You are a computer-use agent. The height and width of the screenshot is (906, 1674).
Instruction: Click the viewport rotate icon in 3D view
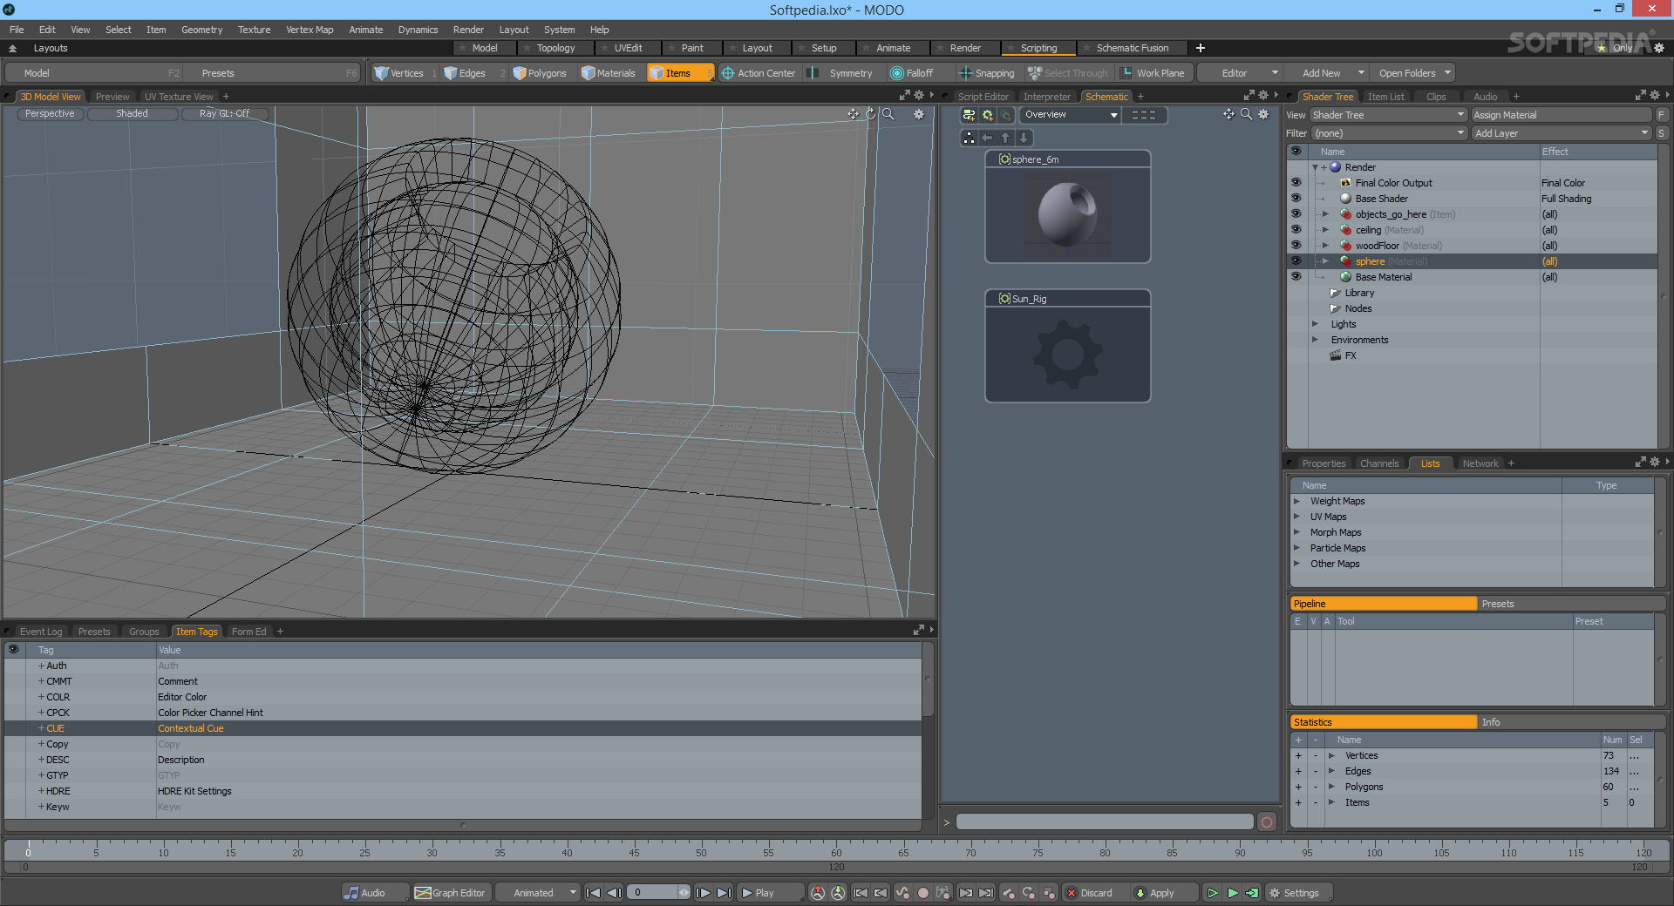tap(870, 114)
